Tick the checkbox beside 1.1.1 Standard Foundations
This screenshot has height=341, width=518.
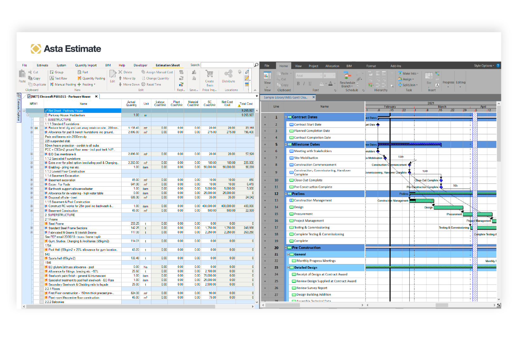click(x=41, y=124)
